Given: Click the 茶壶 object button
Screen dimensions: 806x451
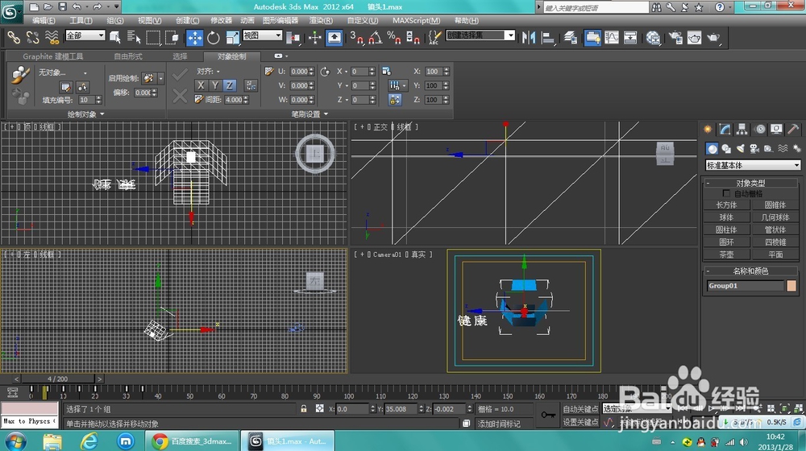Looking at the screenshot, I should click(726, 254).
